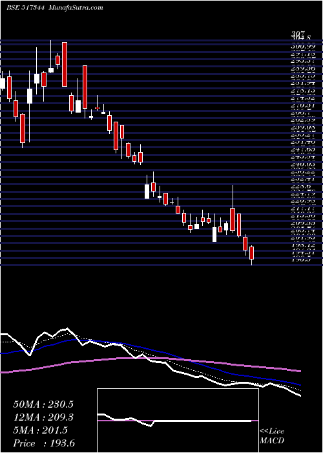Click the 259.08 price axis label
323x453 pixels.
[x=303, y=127]
